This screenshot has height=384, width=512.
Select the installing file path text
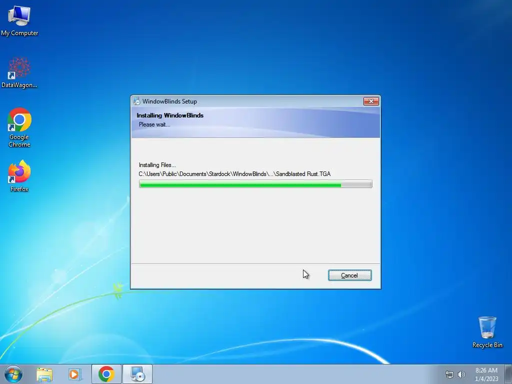coord(234,174)
